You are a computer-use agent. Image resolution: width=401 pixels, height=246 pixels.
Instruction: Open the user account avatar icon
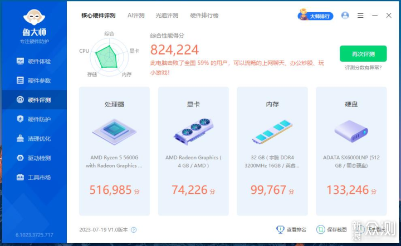[345, 16]
